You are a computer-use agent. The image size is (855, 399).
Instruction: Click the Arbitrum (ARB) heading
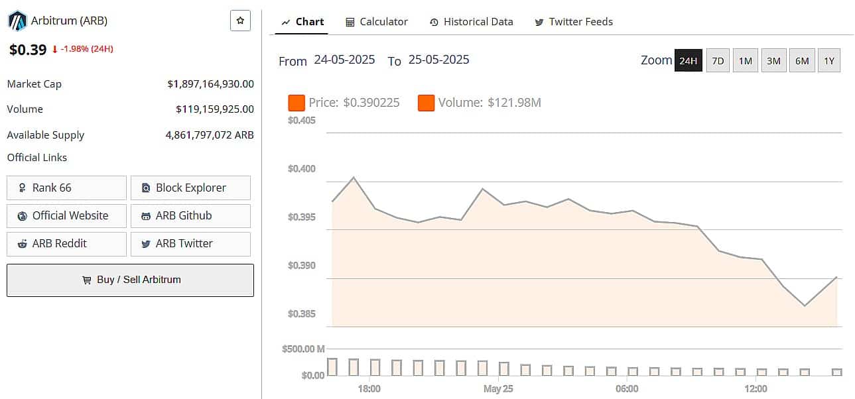tap(69, 21)
